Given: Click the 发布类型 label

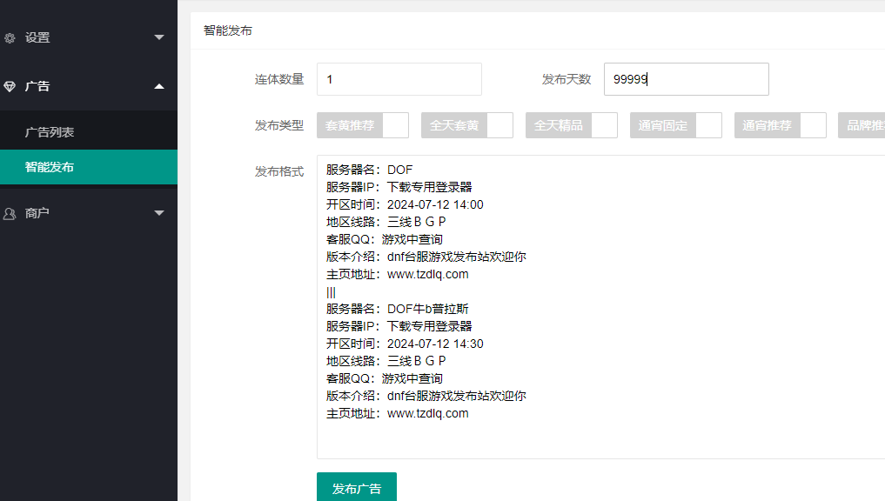Looking at the screenshot, I should pyautogui.click(x=279, y=125).
